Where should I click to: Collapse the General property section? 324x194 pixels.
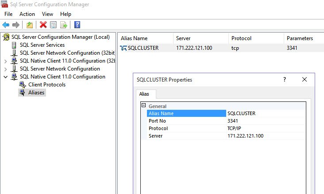pyautogui.click(x=143, y=105)
